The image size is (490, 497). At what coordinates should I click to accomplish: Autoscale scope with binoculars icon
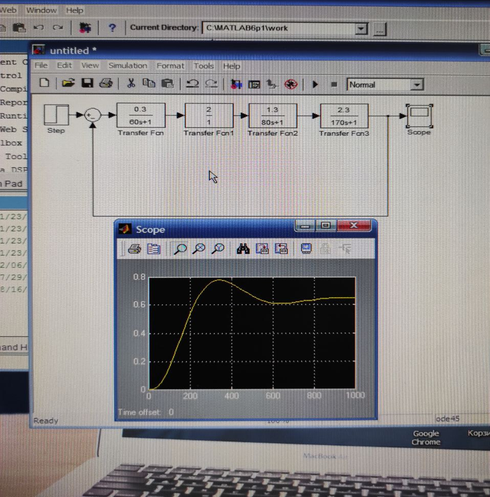(x=243, y=249)
